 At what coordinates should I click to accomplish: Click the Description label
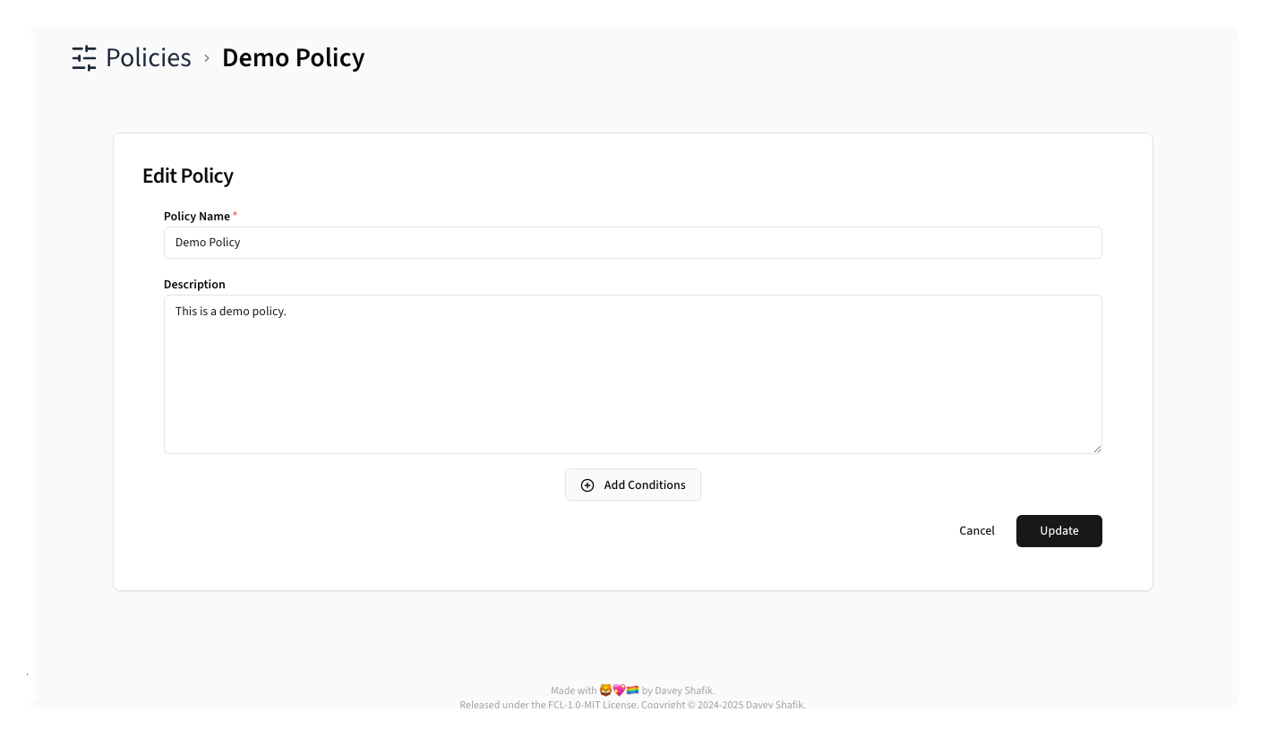194,284
